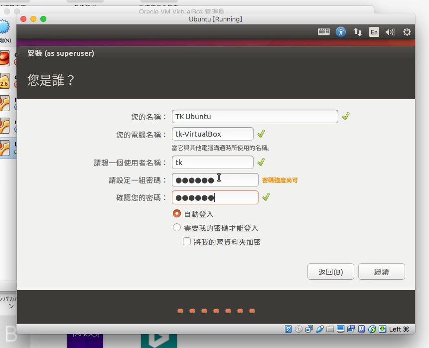Open the accessibility menu icon
Viewport: 429px width, 348px height.
[x=341, y=32]
